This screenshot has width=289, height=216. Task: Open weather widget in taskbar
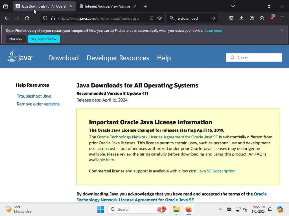click(x=19, y=209)
